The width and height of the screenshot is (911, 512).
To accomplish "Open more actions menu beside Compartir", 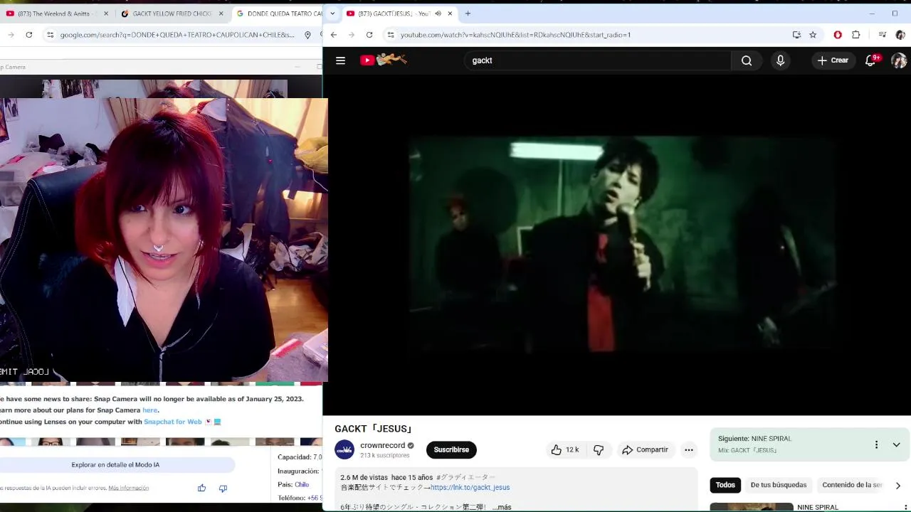I will [688, 449].
